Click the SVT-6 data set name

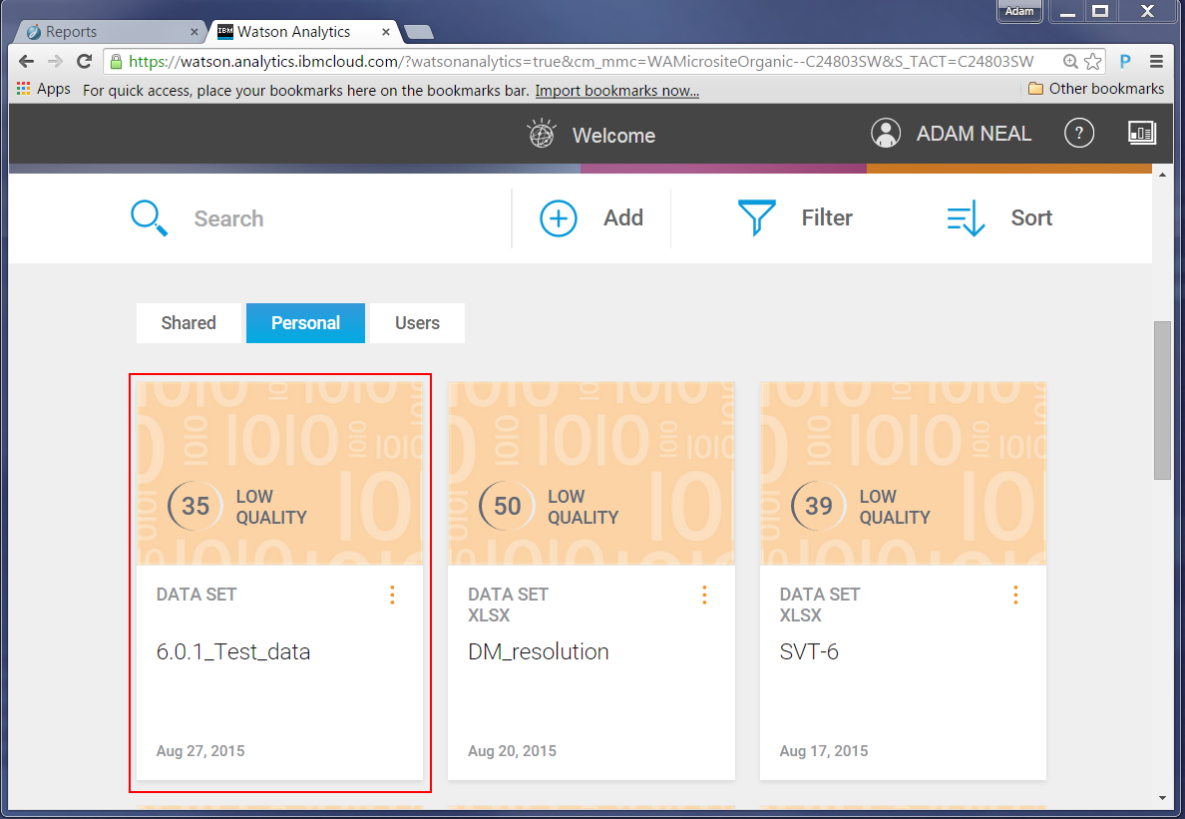pyautogui.click(x=809, y=652)
